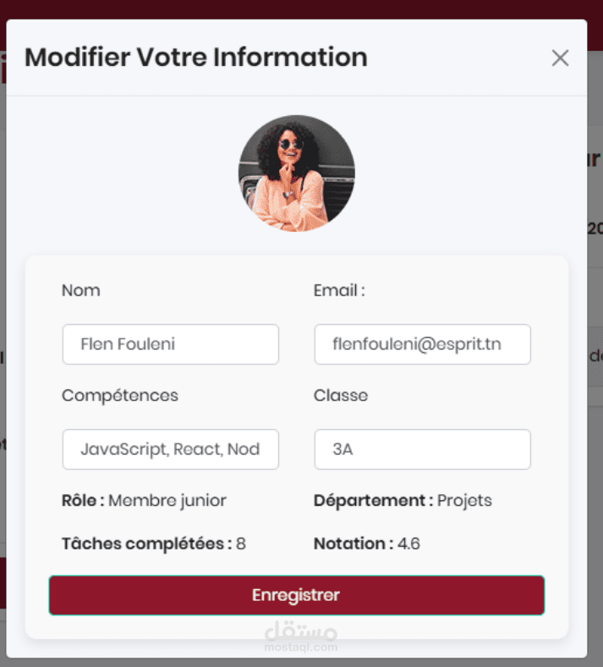Click the "Email :" field label
This screenshot has height=667, width=603.
click(339, 290)
